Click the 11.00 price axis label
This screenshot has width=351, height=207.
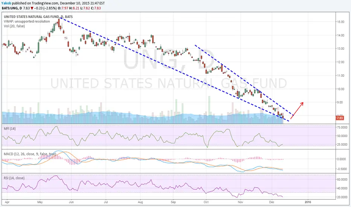(340, 75)
